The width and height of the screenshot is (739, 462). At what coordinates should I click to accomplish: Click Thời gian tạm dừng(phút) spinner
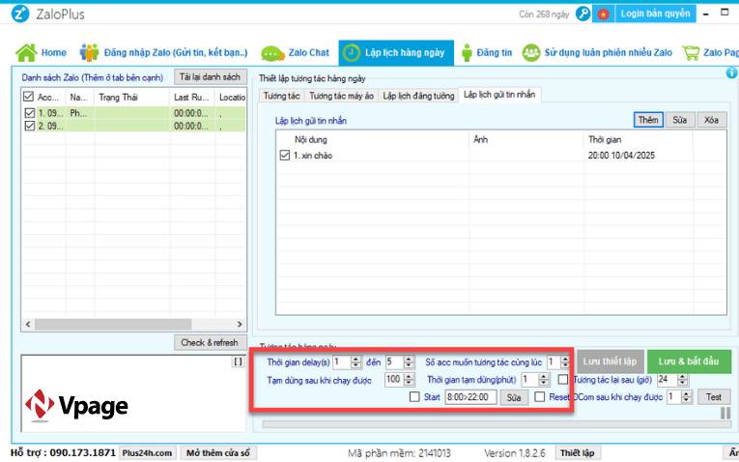coord(535,380)
